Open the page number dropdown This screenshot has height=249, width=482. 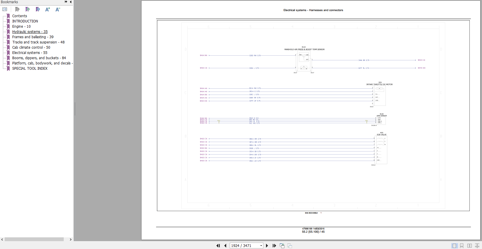[x=261, y=246]
